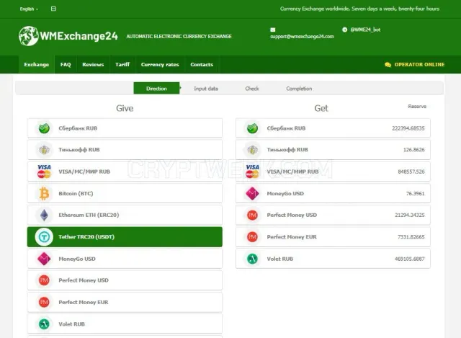Click the Reserve column header
461x338 pixels.
pyautogui.click(x=417, y=107)
